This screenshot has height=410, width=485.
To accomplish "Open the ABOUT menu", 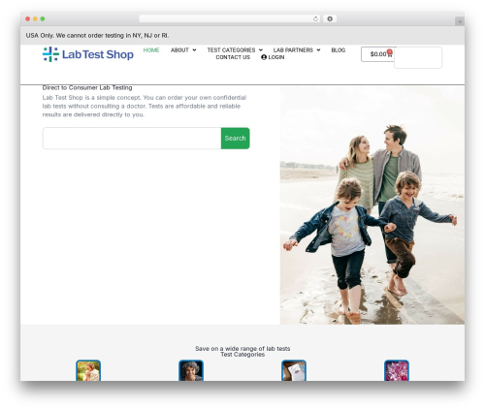I will 179,50.
